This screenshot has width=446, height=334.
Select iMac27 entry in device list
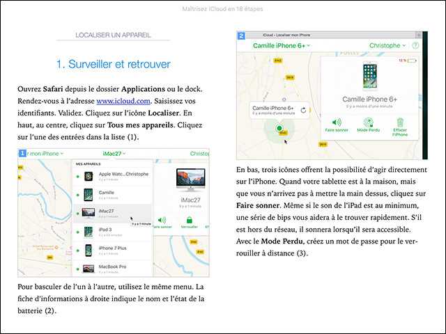pos(112,214)
